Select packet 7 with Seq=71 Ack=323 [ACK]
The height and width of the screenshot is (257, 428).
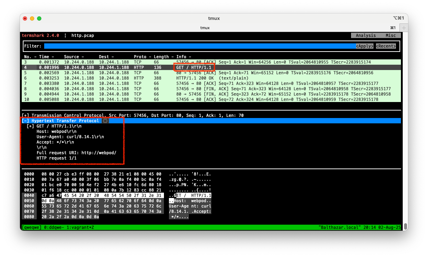click(211, 84)
